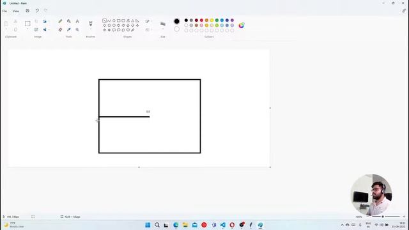409x230 pixels.
Task: Choose the green colour swatch
Action: [217, 20]
